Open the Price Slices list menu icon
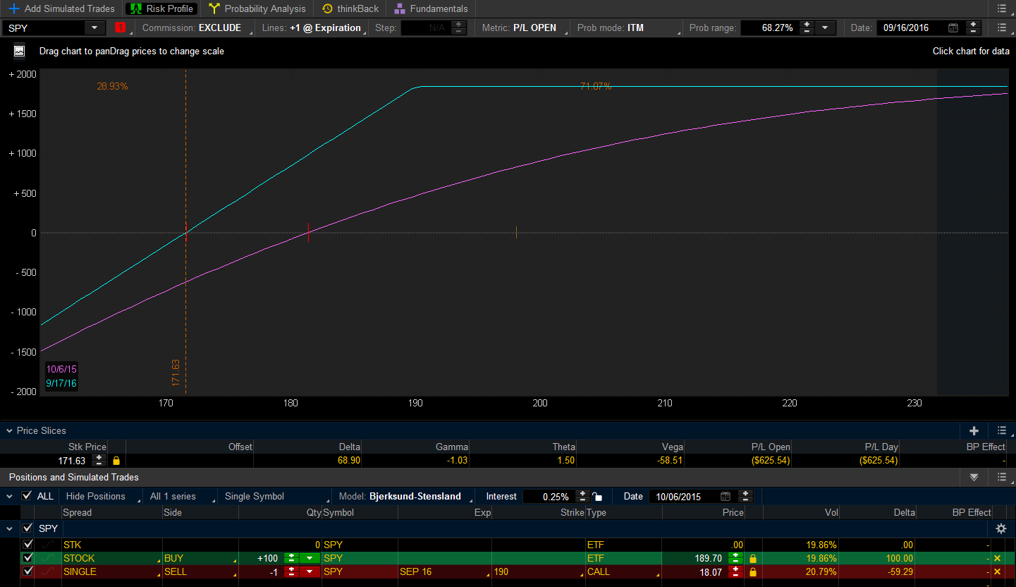The width and height of the screenshot is (1016, 587). [1002, 430]
